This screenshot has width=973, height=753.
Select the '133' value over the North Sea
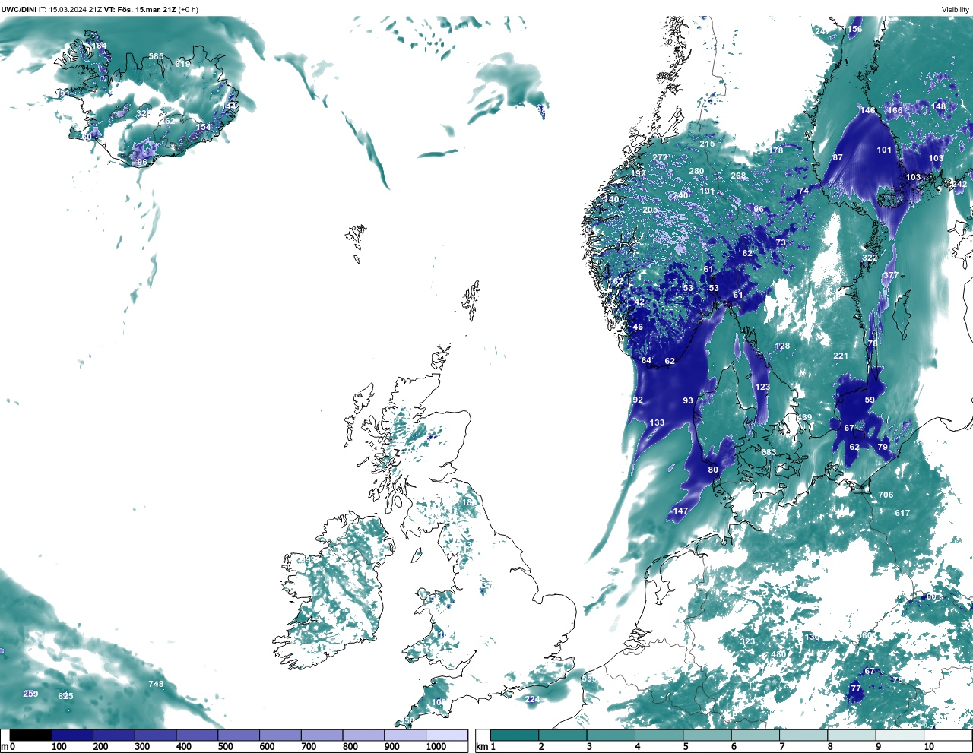click(x=657, y=422)
